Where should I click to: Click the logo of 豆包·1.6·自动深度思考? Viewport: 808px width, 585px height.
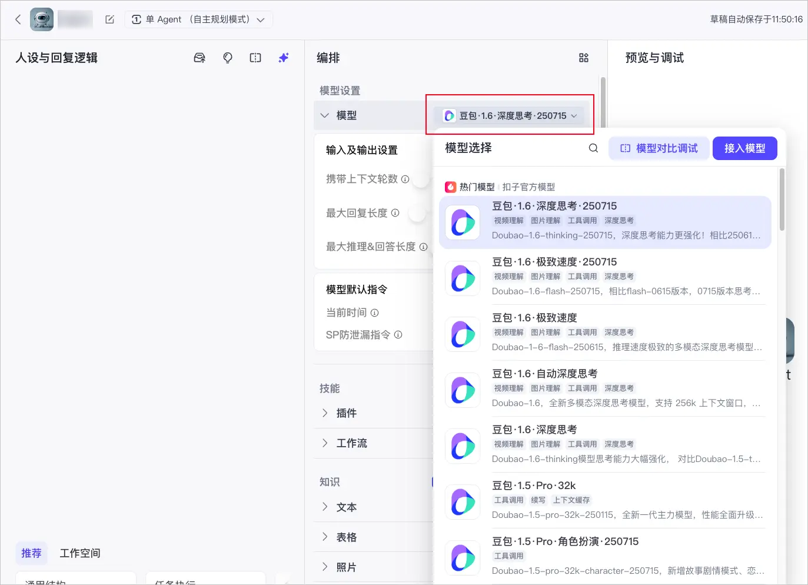click(x=463, y=390)
